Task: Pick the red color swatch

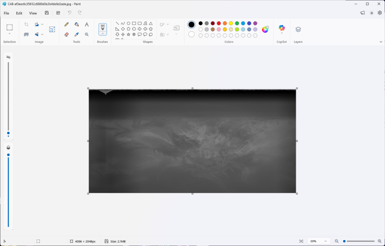Action: click(219, 23)
